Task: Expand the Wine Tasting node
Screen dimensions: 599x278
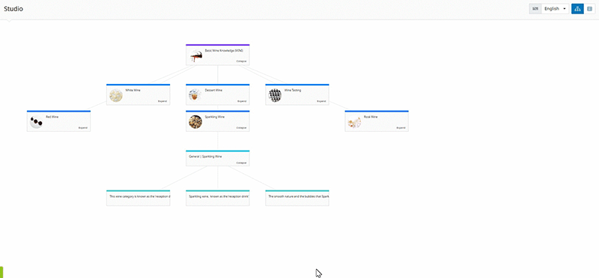Action: [321, 101]
